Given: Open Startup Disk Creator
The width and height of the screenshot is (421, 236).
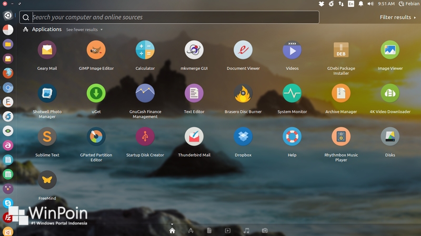Looking at the screenshot, I should click(145, 137).
